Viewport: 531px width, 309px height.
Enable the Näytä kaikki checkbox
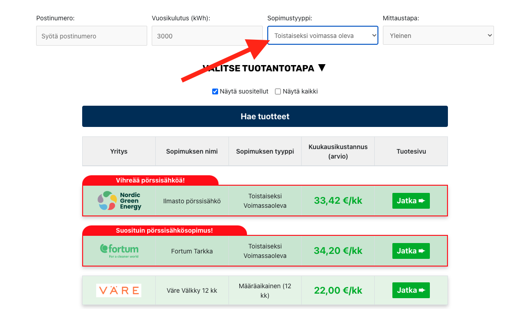pos(278,91)
